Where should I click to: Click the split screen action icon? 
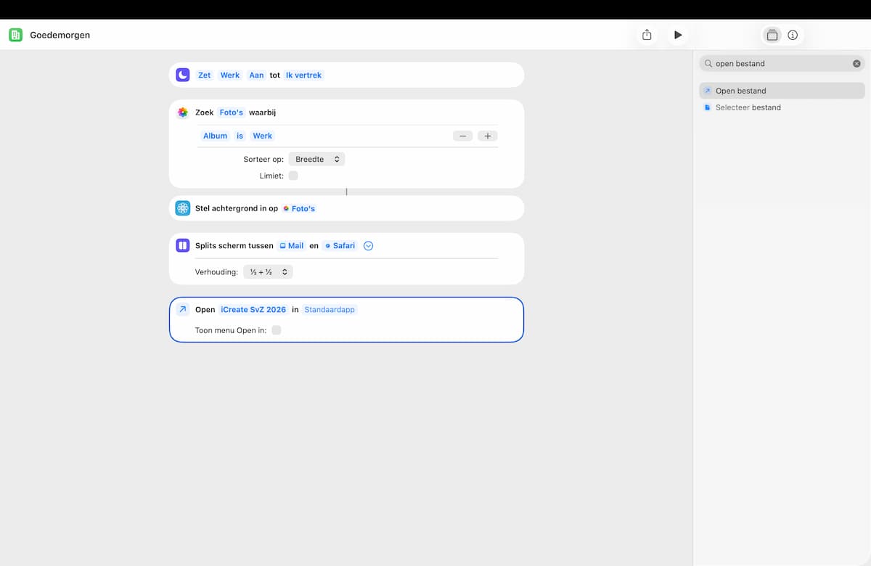pyautogui.click(x=183, y=245)
